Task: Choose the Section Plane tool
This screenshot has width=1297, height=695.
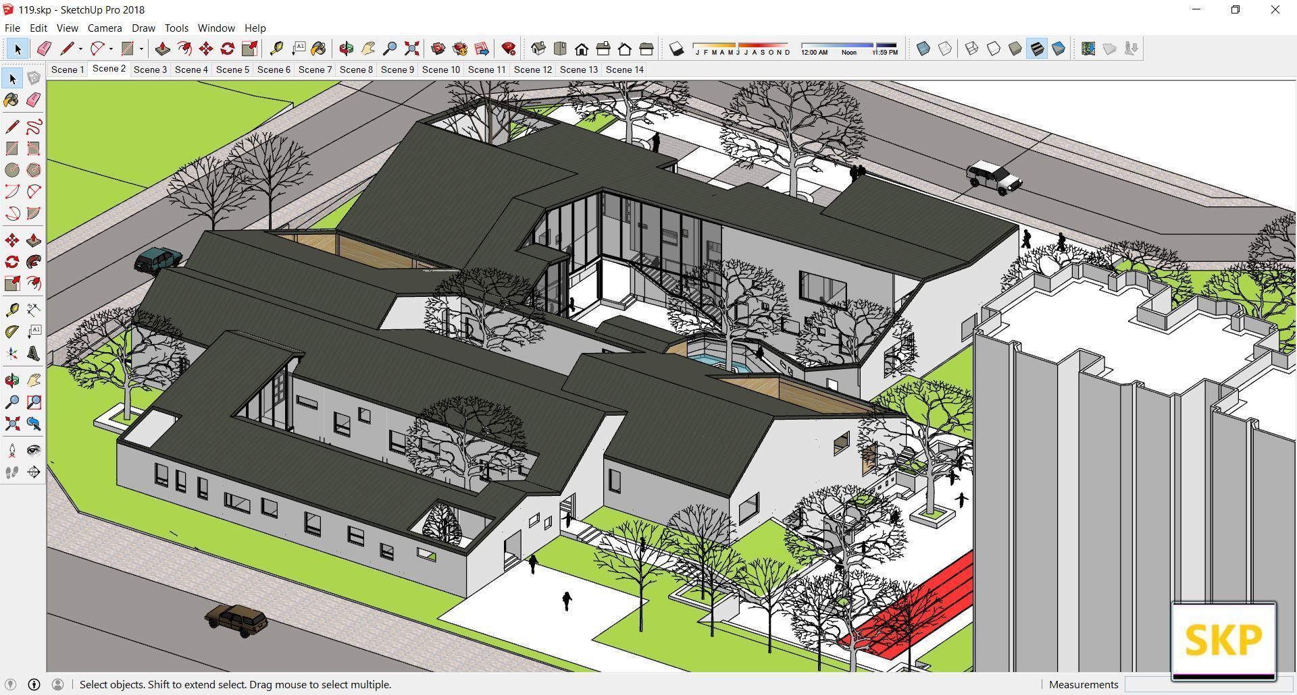Action: tap(34, 472)
